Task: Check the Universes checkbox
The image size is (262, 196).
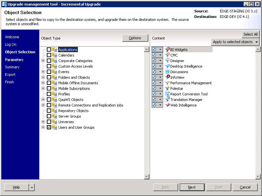Action: 49,122
